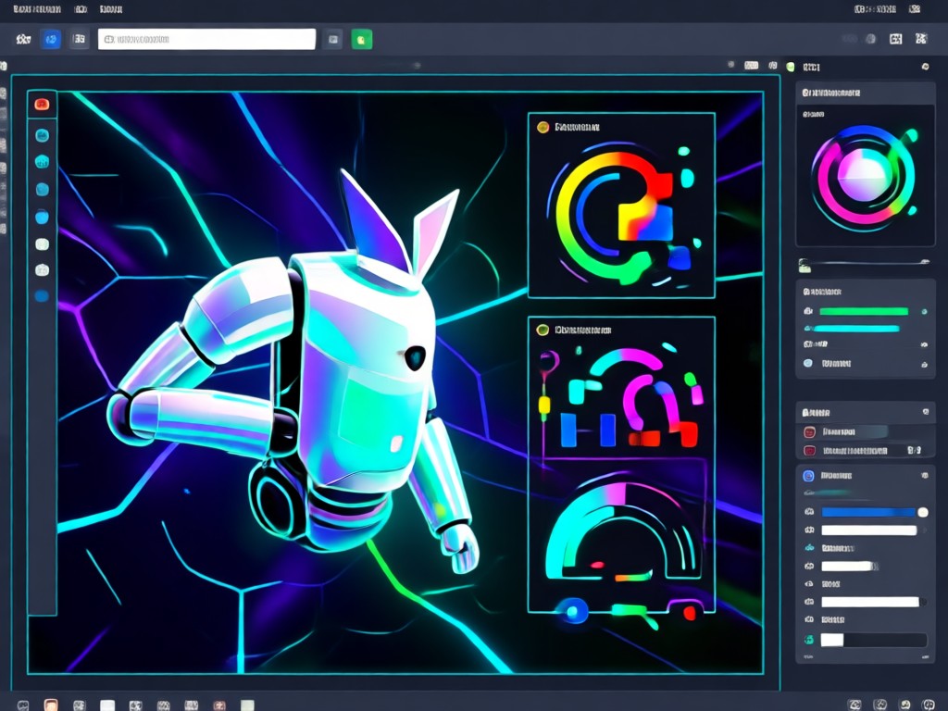
Task: Click the blue circle icon heading the sliders panel
Action: click(808, 476)
